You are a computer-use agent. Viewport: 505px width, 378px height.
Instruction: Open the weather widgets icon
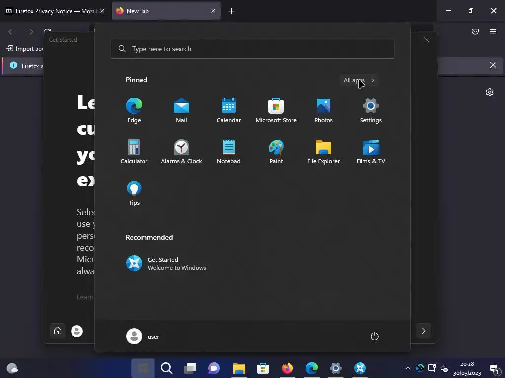click(x=12, y=368)
